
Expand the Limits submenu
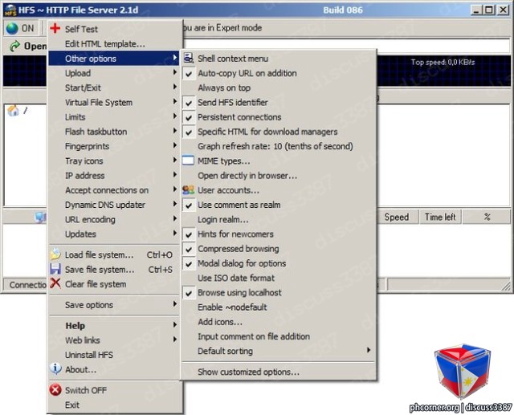pyautogui.click(x=114, y=117)
